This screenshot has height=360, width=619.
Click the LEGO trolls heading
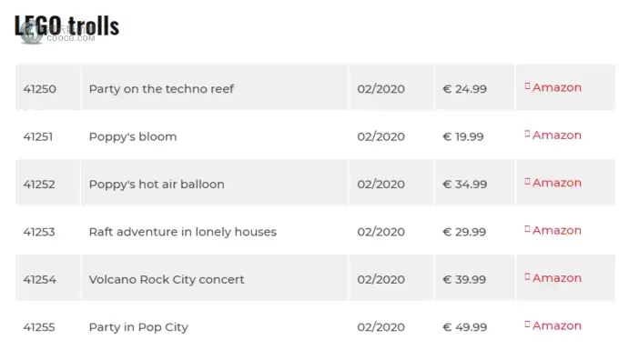point(66,25)
